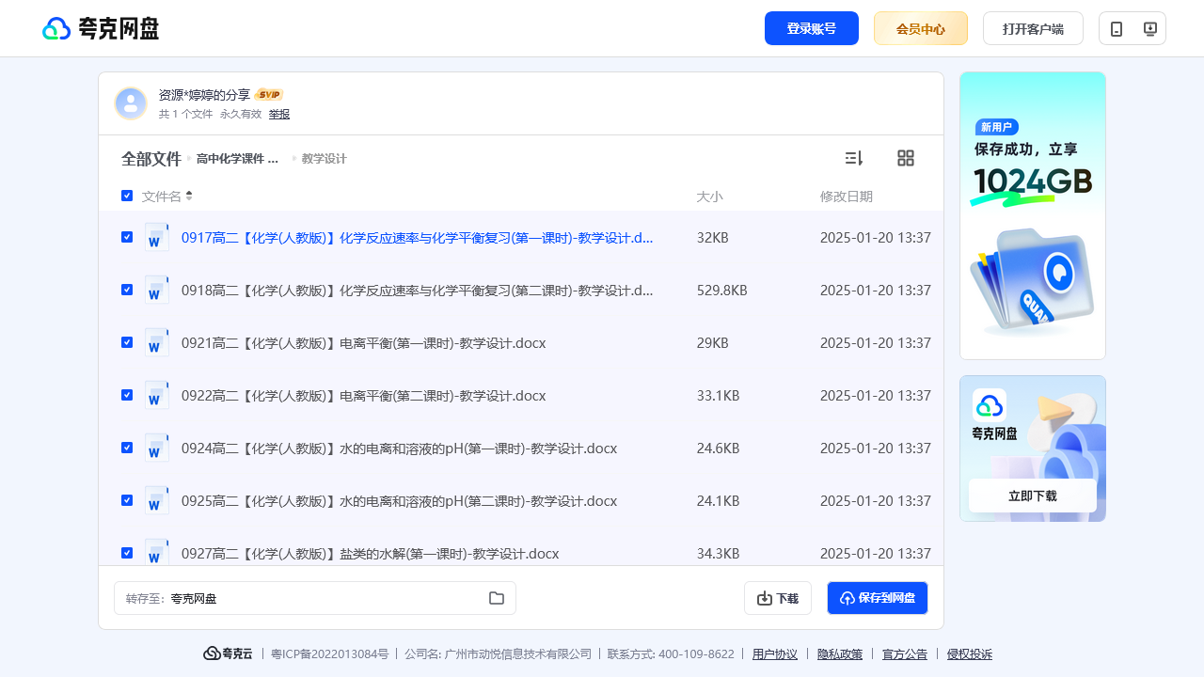
Task: Click the 永久有效 validity text
Action: point(241,114)
